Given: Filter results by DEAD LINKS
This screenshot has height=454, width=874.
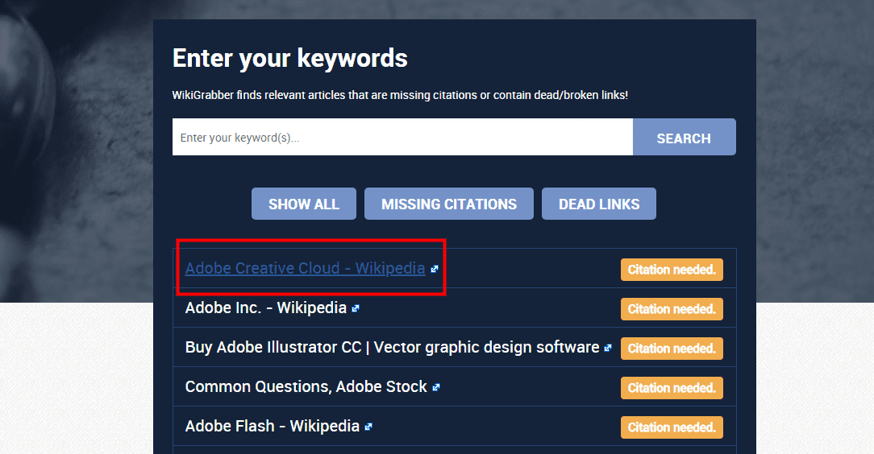Looking at the screenshot, I should pos(598,204).
